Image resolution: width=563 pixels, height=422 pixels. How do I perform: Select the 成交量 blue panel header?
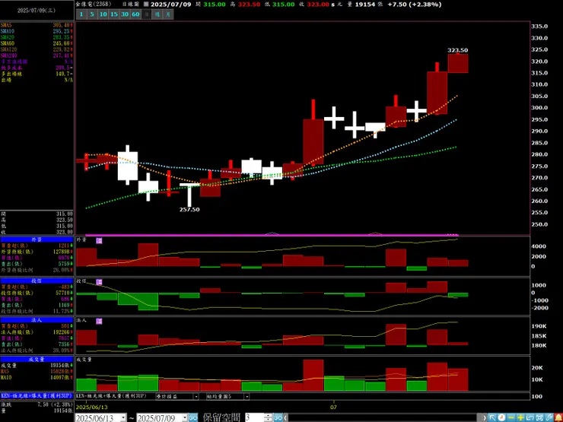click(37, 359)
